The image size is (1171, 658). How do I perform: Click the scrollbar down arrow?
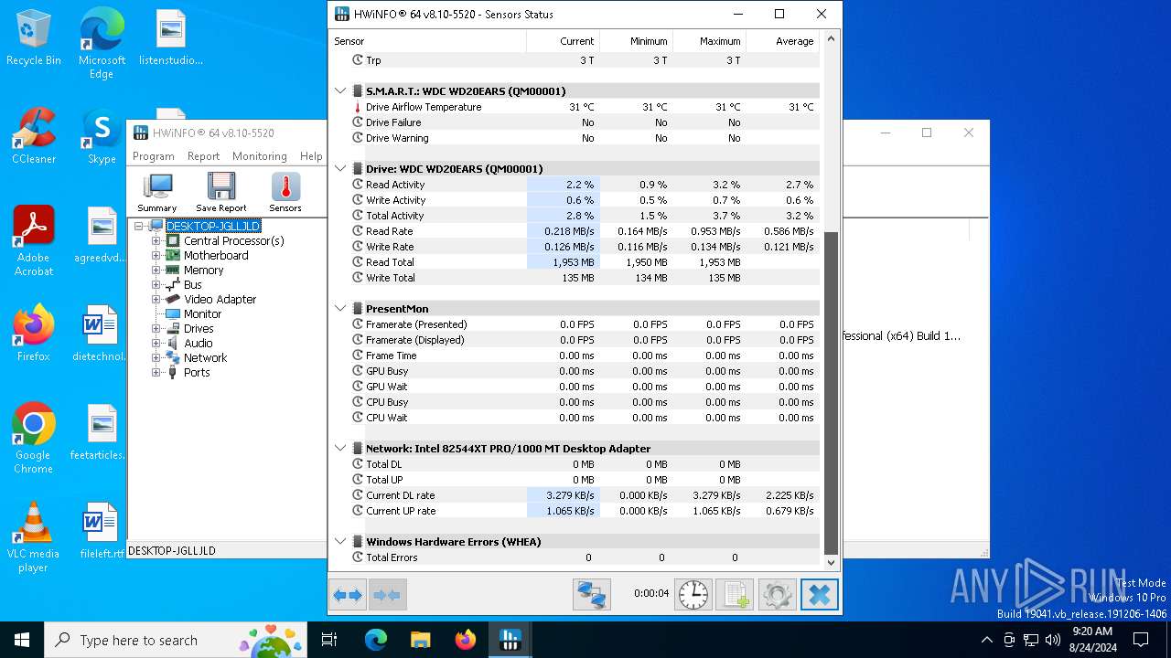click(x=831, y=563)
